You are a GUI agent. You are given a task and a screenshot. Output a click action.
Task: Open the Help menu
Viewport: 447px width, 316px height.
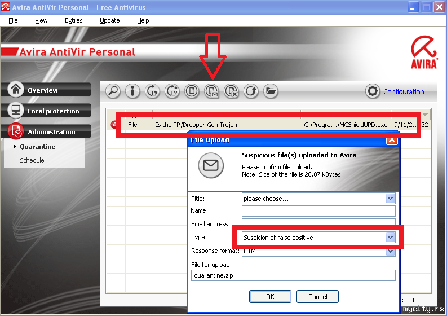pyautogui.click(x=143, y=20)
